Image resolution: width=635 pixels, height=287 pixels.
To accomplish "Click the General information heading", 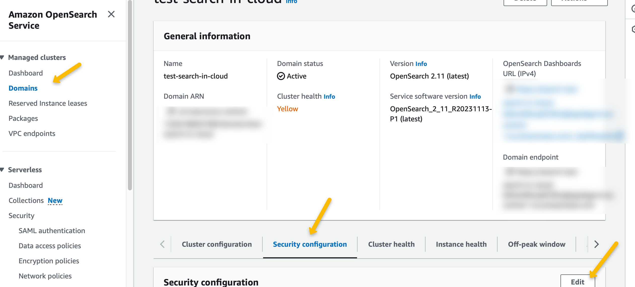I will click(x=207, y=36).
